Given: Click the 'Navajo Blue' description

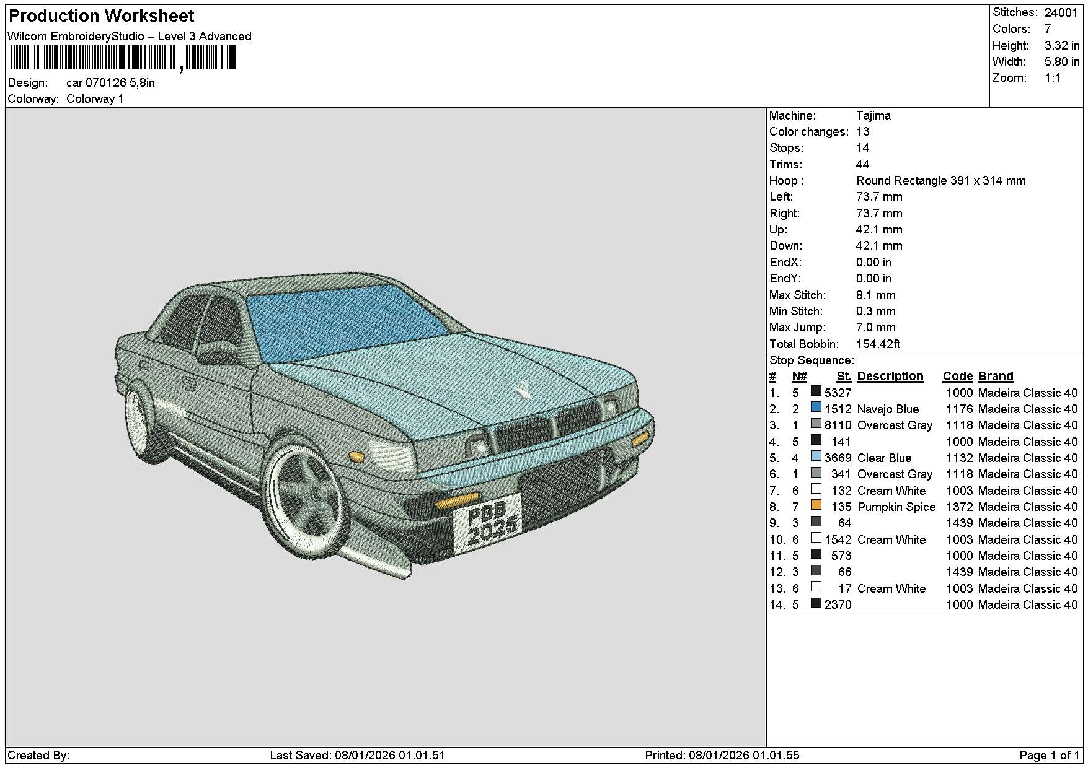Looking at the screenshot, I should point(888,409).
